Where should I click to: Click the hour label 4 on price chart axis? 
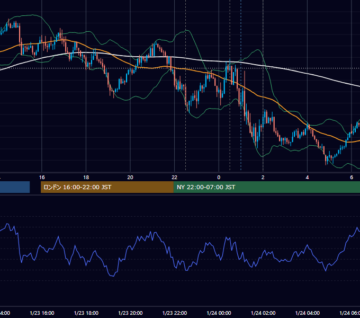(x=307, y=178)
